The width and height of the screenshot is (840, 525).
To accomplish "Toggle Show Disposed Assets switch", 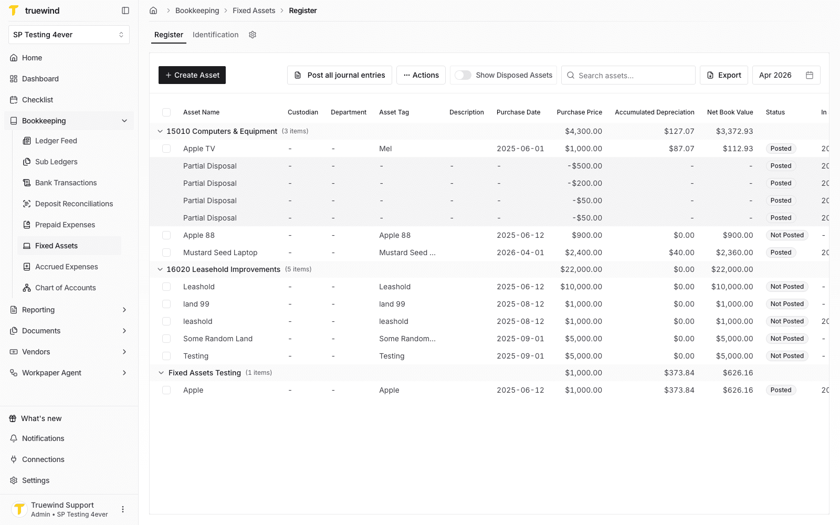I will coord(463,75).
